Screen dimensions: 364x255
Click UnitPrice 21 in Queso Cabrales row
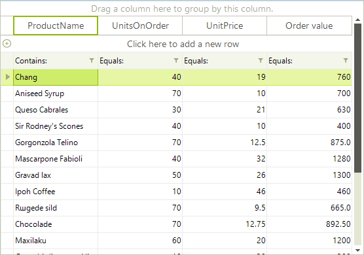(x=225, y=110)
